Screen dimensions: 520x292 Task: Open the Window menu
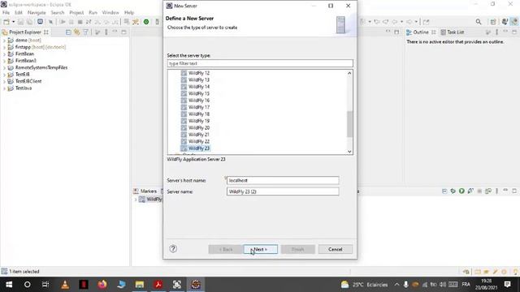[110, 13]
